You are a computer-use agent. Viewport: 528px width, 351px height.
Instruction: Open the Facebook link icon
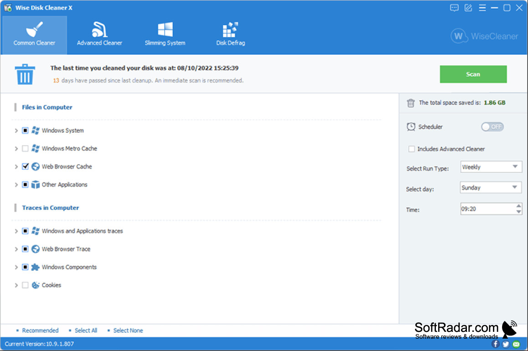(x=495, y=344)
